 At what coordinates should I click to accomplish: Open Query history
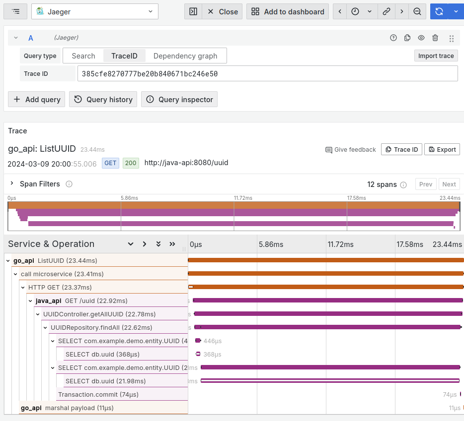pos(103,99)
